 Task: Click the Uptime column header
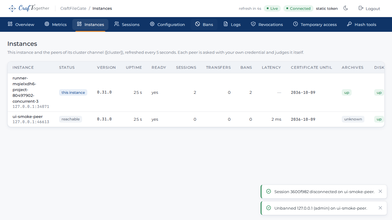pos(134,68)
